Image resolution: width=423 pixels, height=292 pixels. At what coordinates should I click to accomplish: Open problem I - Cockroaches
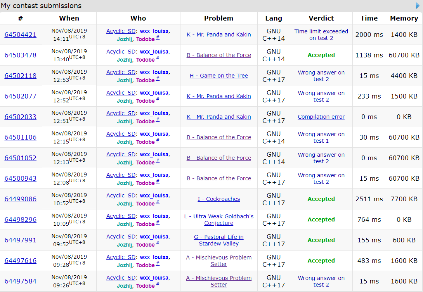coord(218,199)
